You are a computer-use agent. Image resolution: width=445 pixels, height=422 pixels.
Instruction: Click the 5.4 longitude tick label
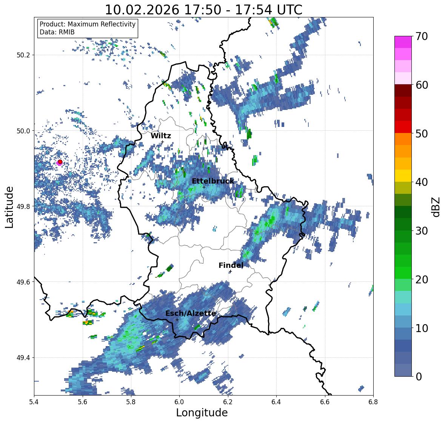point(34,401)
